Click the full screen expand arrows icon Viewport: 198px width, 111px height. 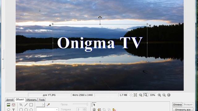136,95
